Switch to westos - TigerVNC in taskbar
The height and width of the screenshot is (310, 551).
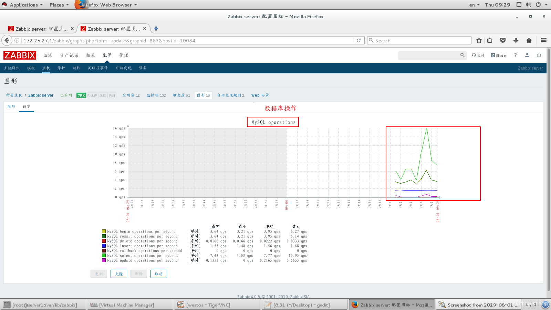point(218,304)
